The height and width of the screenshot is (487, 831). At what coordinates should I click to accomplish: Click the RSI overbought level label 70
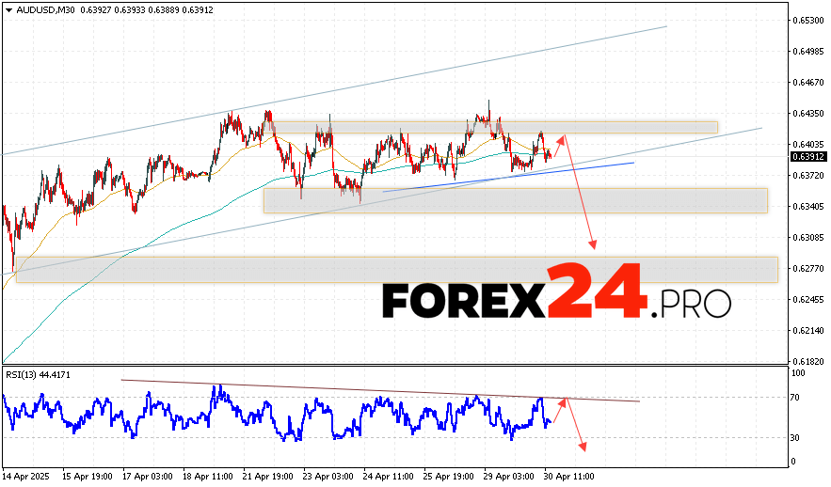[796, 398]
